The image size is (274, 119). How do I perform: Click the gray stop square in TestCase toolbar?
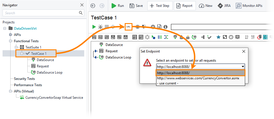pyautogui.click(x=107, y=27)
